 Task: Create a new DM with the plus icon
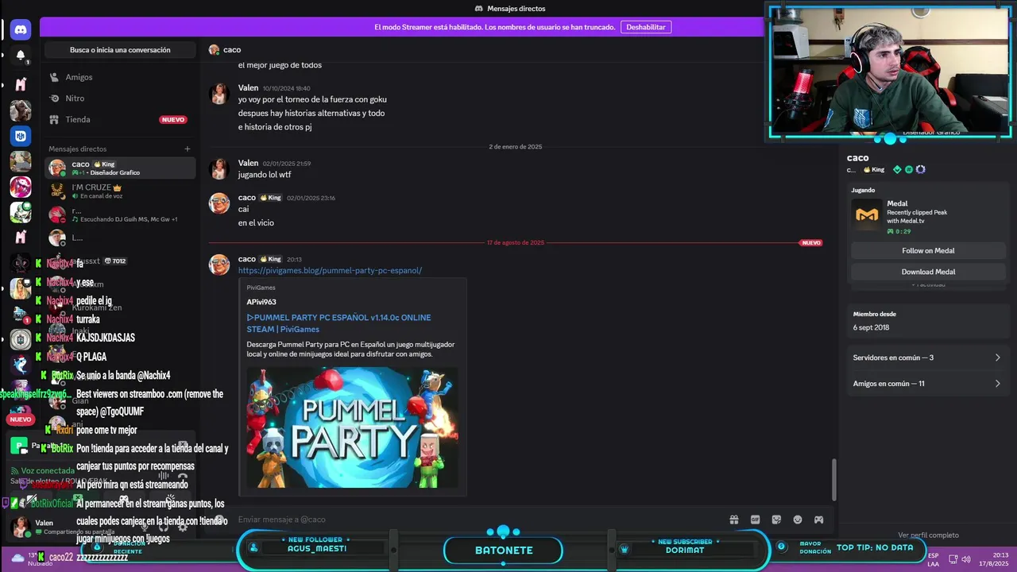(188, 149)
